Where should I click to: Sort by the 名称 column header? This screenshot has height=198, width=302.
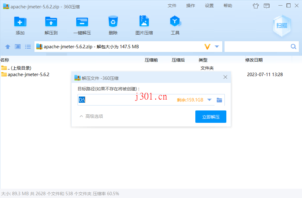point(5,60)
